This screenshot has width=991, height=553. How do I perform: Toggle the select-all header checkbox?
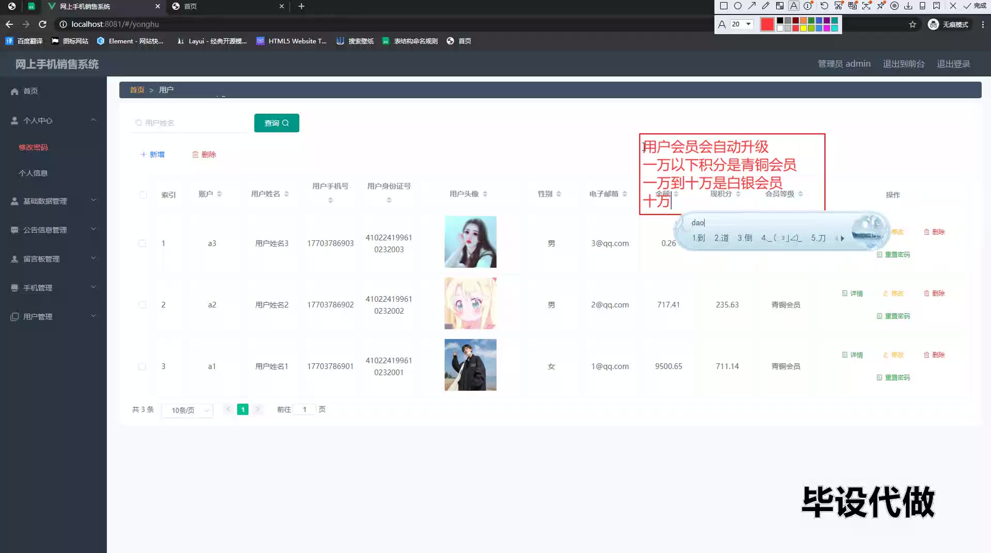[143, 194]
